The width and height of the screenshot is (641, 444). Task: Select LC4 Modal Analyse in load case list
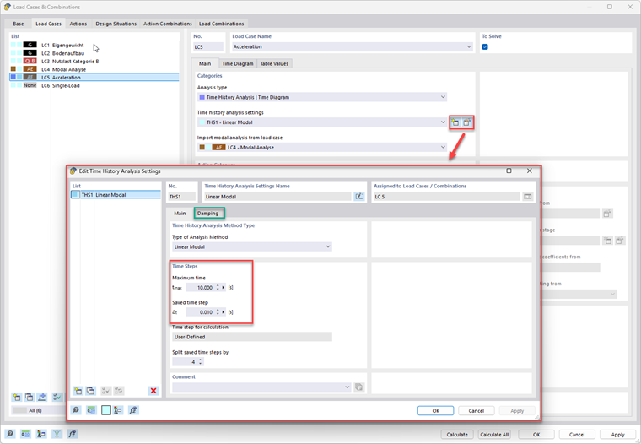click(x=94, y=69)
